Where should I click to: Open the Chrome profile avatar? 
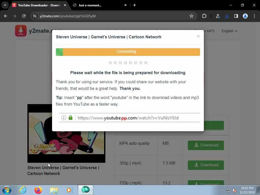click(245, 16)
